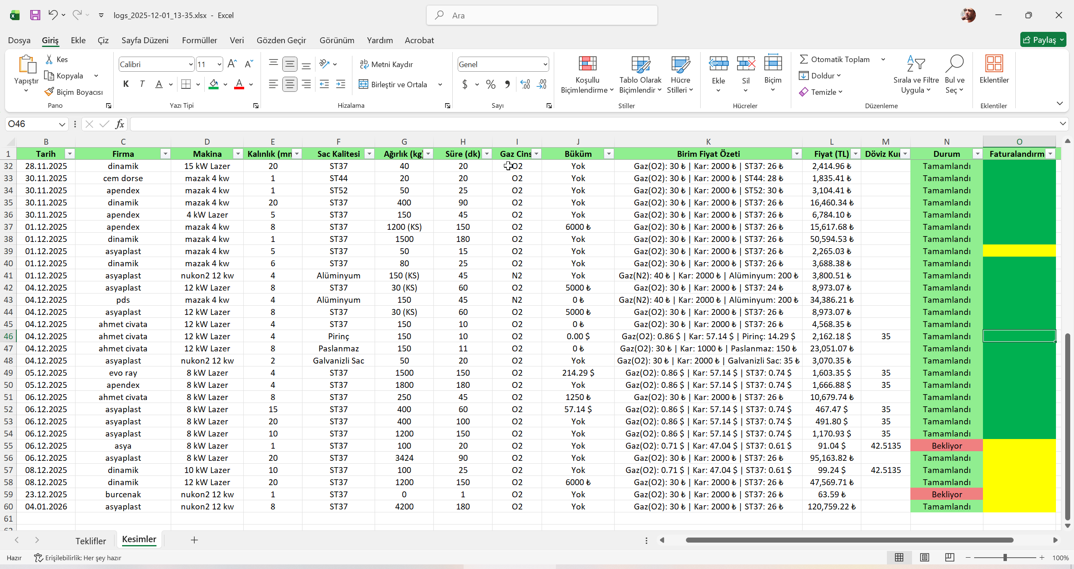The height and width of the screenshot is (569, 1074).
Task: Apply Otomatik Toplam
Action: [x=836, y=59]
